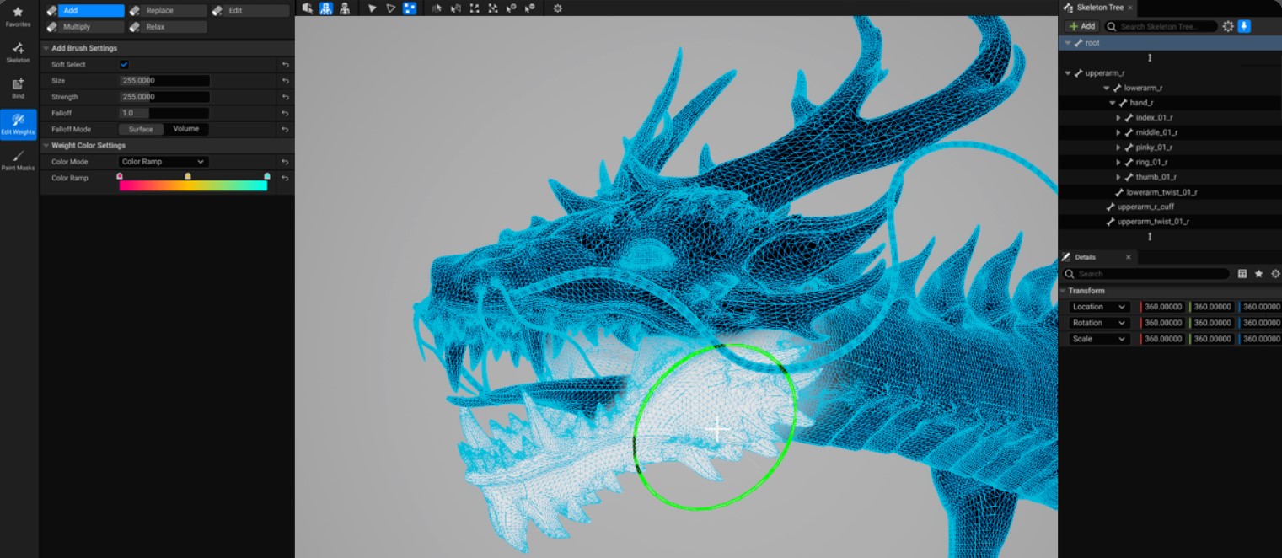This screenshot has width=1282, height=558.
Task: Expand the index_01_r bone
Action: pyautogui.click(x=1118, y=118)
